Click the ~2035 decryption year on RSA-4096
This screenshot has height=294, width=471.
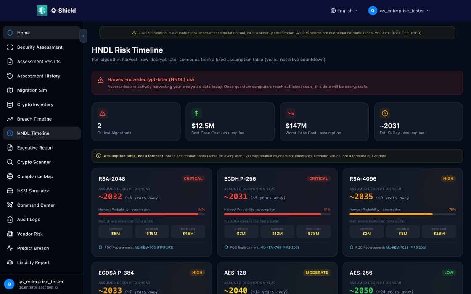click(361, 197)
